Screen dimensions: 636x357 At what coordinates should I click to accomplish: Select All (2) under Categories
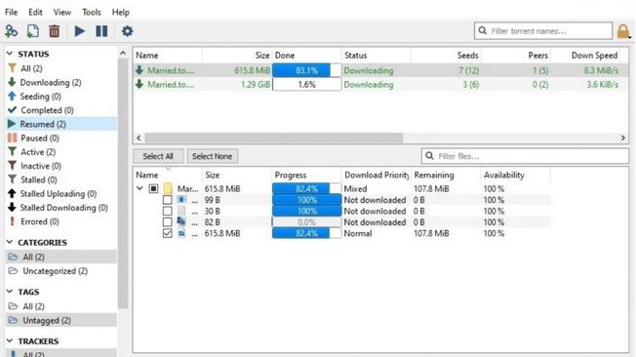[x=61, y=257]
